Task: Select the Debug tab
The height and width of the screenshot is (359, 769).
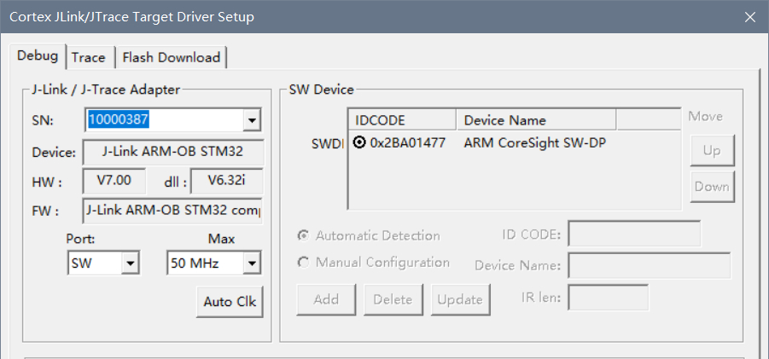Action: point(38,56)
